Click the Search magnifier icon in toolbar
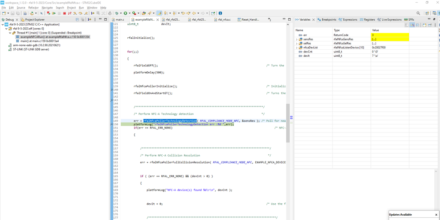This screenshot has width=440, height=220. coord(418,13)
